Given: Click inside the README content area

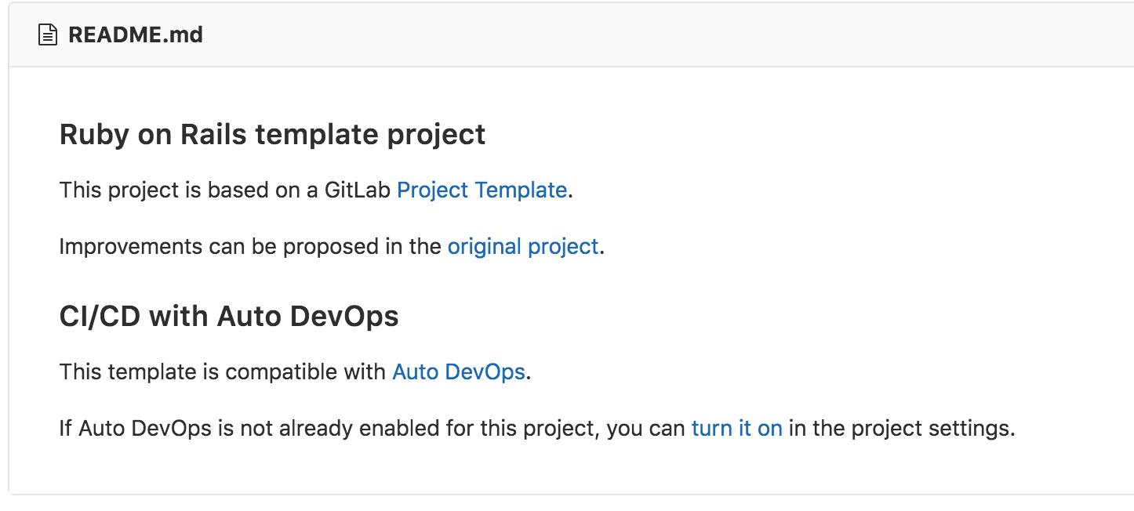Looking at the screenshot, I should click(549, 282).
